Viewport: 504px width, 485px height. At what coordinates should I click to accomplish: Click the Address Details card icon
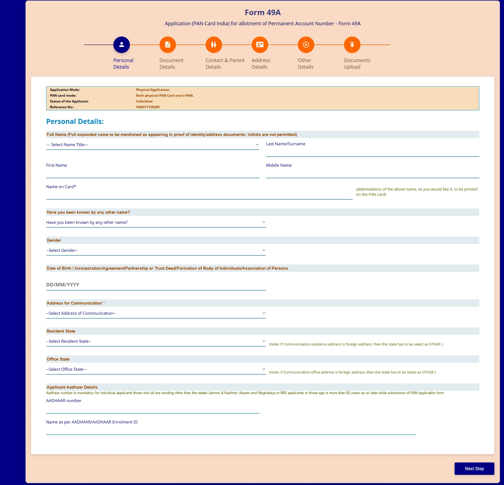260,44
